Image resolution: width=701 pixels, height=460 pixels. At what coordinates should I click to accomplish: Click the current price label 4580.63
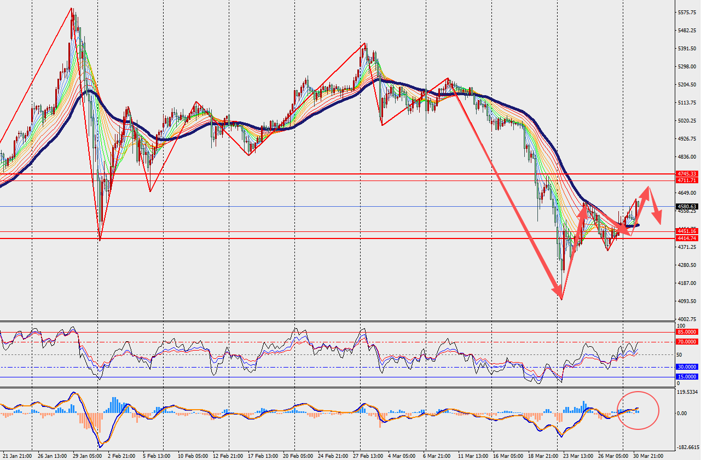point(686,207)
